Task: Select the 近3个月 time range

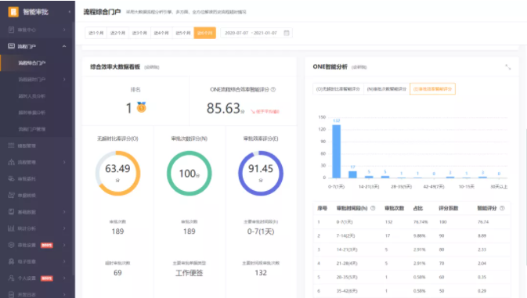Action: pyautogui.click(x=139, y=33)
